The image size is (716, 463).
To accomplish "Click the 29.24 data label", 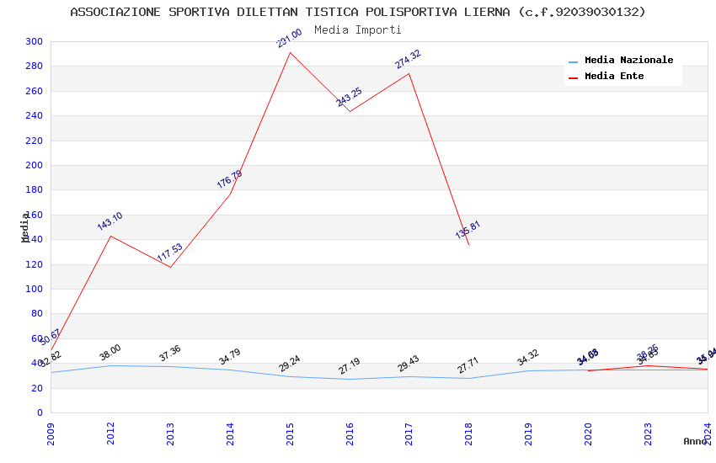I will click(290, 364).
